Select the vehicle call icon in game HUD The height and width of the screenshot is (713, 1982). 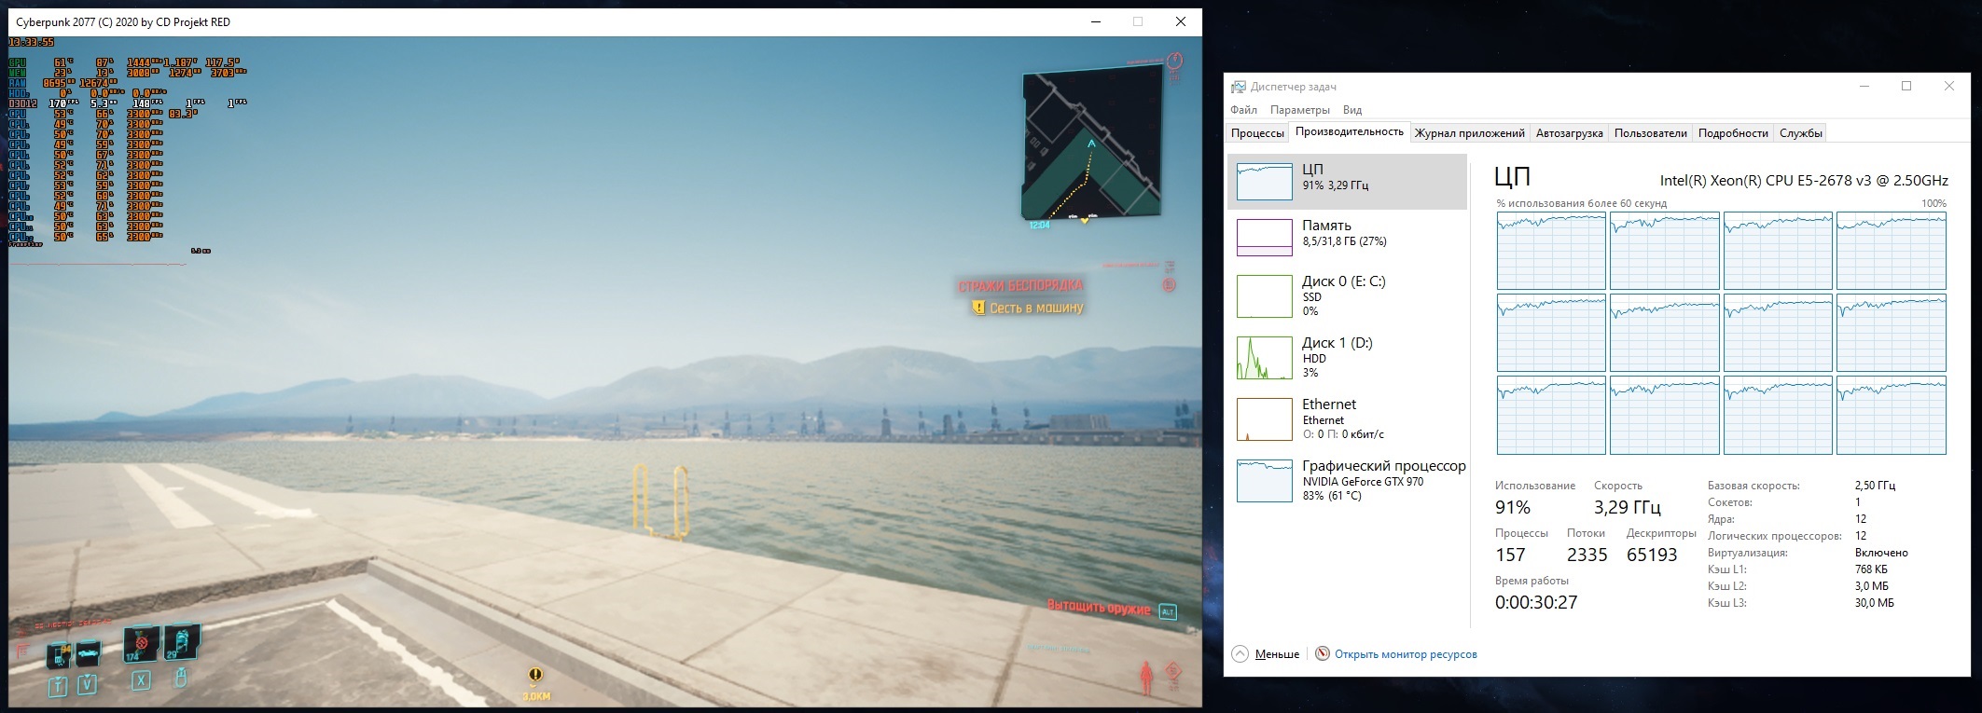(88, 654)
